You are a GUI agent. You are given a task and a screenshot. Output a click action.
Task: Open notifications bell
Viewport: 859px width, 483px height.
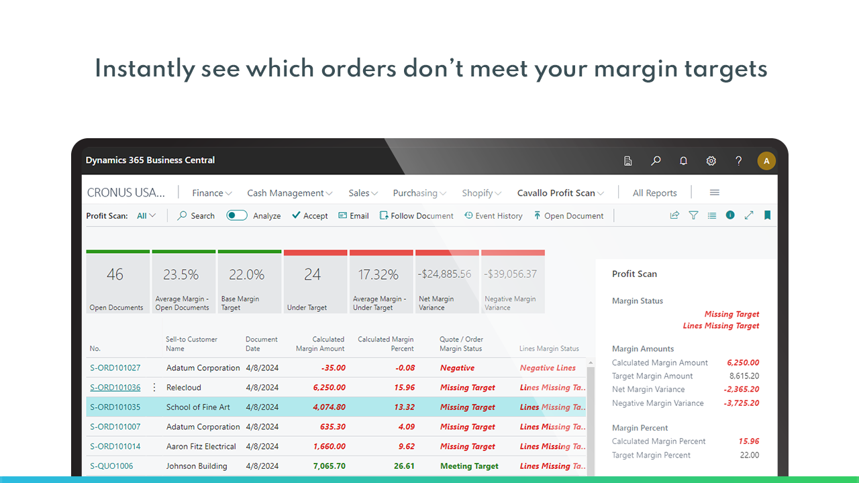[683, 161]
